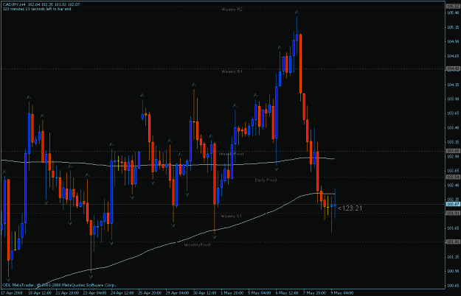Click the 25 Apr 20:00 time label
The image size is (461, 296).
coord(150,293)
